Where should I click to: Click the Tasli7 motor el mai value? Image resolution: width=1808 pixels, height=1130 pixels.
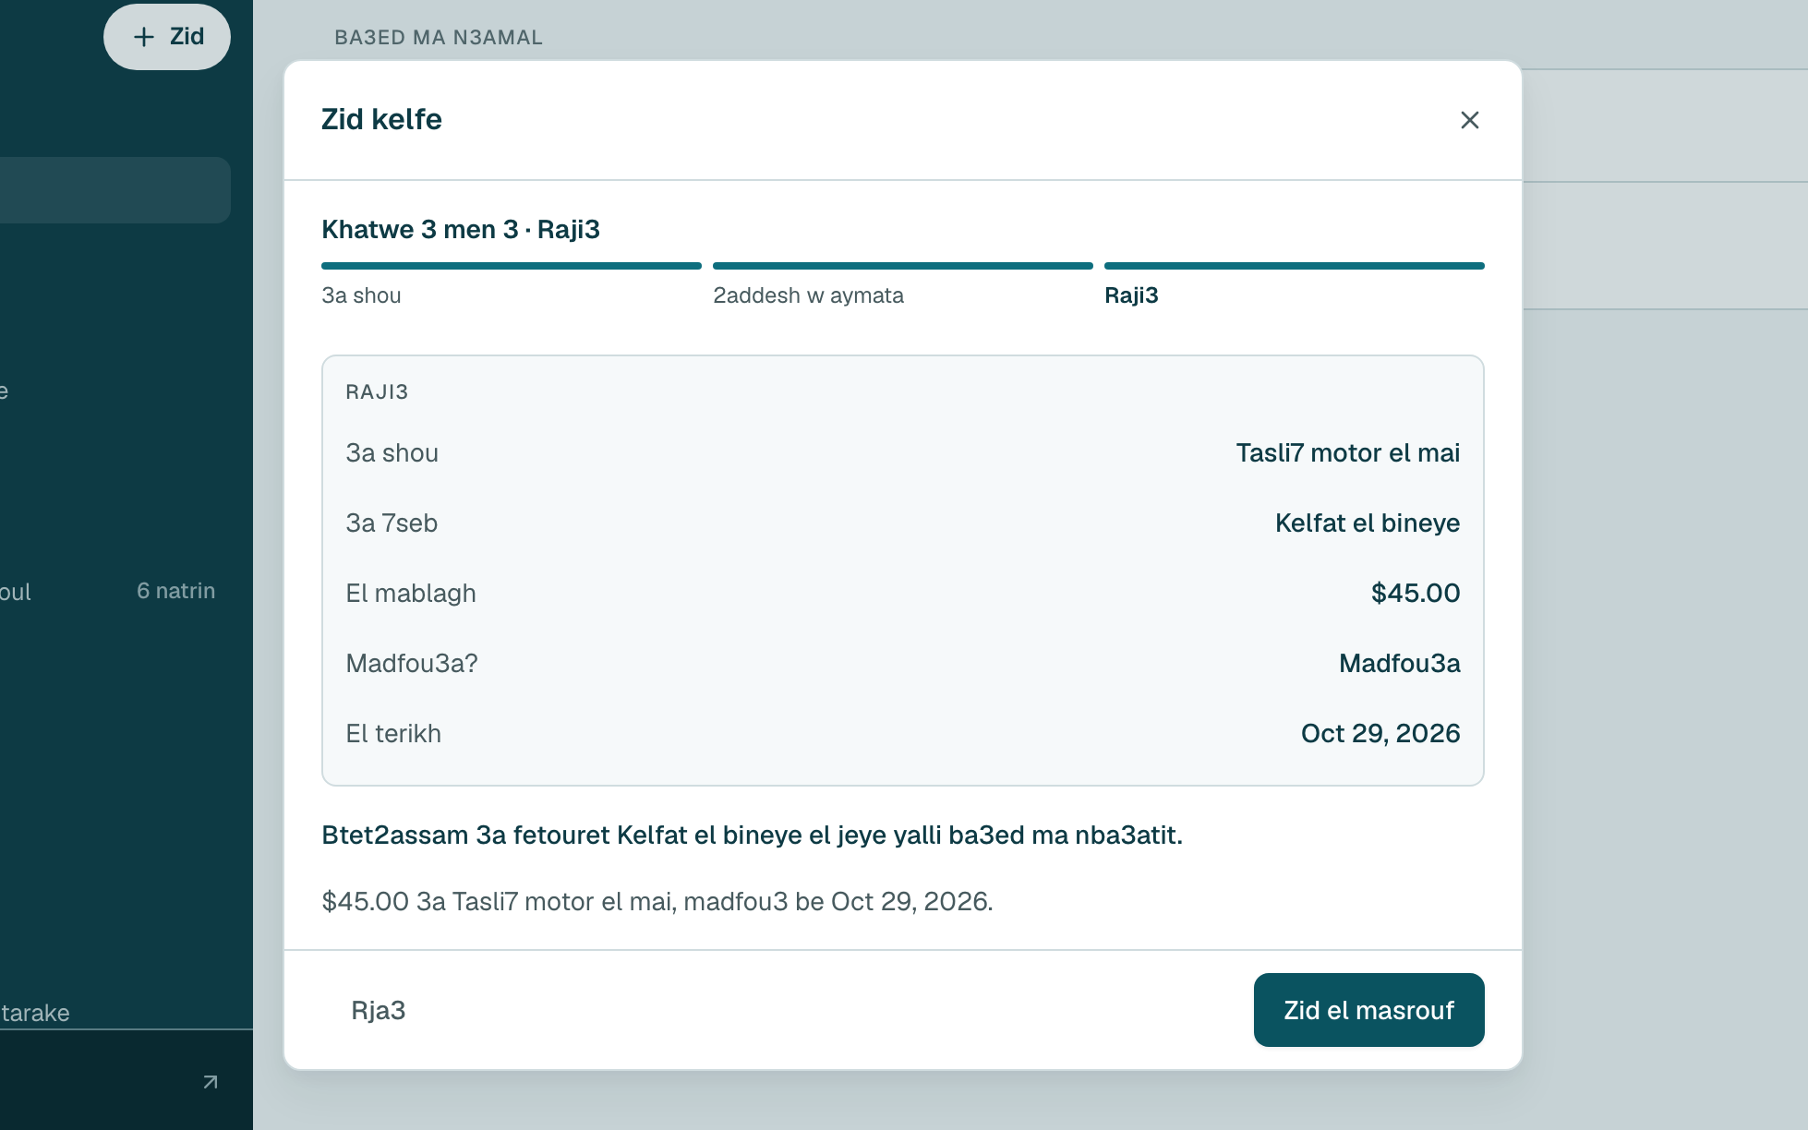(1348, 452)
